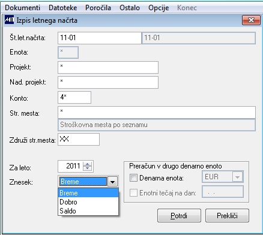Toggle the Enotni tečaj na dan checkbox
The image size is (263, 235).
click(133, 193)
